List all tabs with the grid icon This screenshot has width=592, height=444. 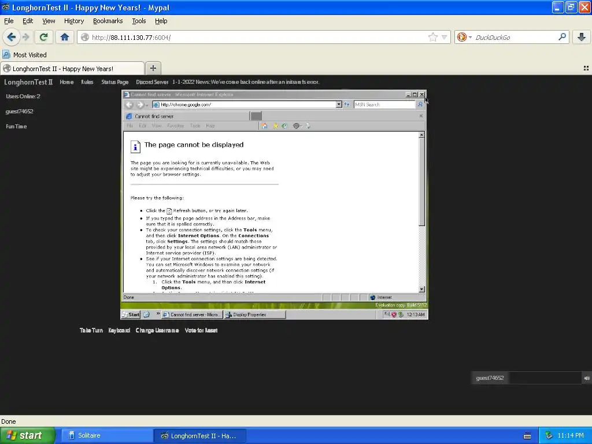pyautogui.click(x=586, y=68)
